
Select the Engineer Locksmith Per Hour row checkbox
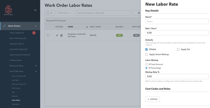[x=48, y=35]
